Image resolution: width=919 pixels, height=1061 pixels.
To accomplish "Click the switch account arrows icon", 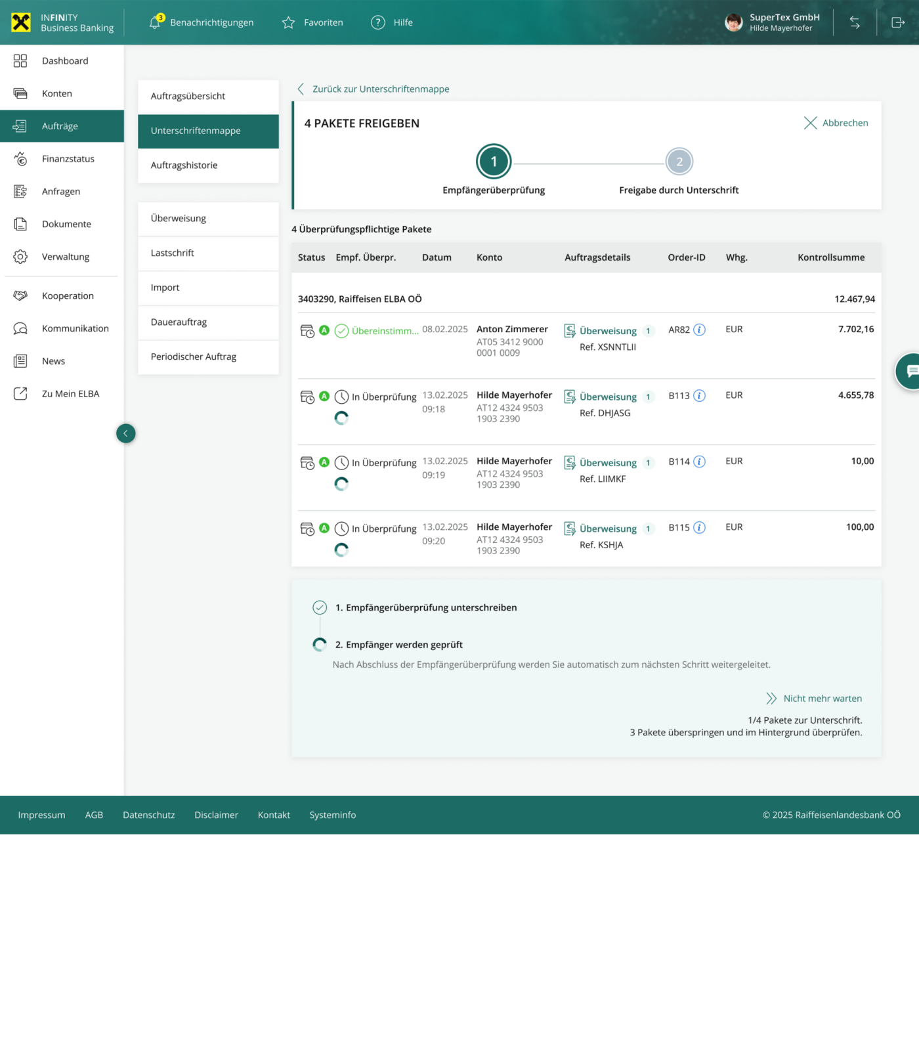I will pos(855,22).
